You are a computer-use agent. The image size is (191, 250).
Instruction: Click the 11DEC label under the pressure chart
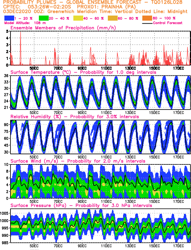106,246
